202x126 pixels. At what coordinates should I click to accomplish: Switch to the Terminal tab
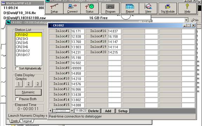(27, 121)
